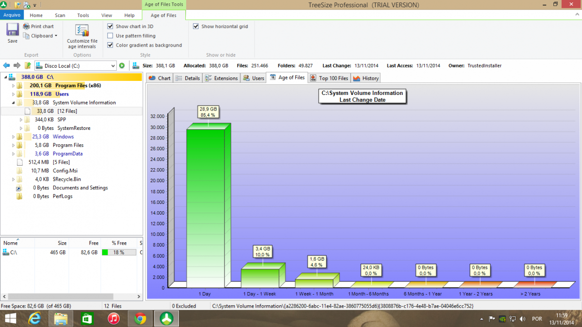Navigate forward with the gray arrow

click(x=17, y=65)
